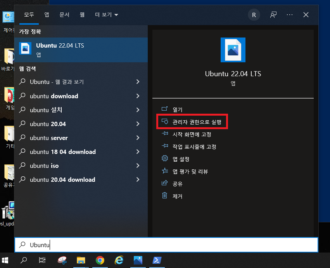Open Task View on the taskbar
Screen dimensions: 330x268
tap(42, 260)
